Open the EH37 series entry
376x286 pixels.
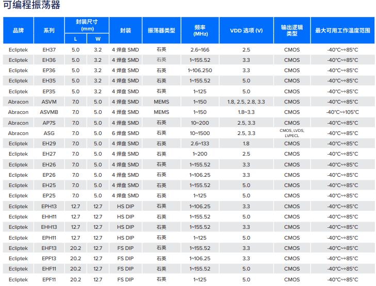click(49, 49)
